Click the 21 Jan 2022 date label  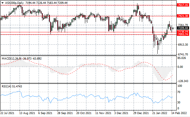160,113
